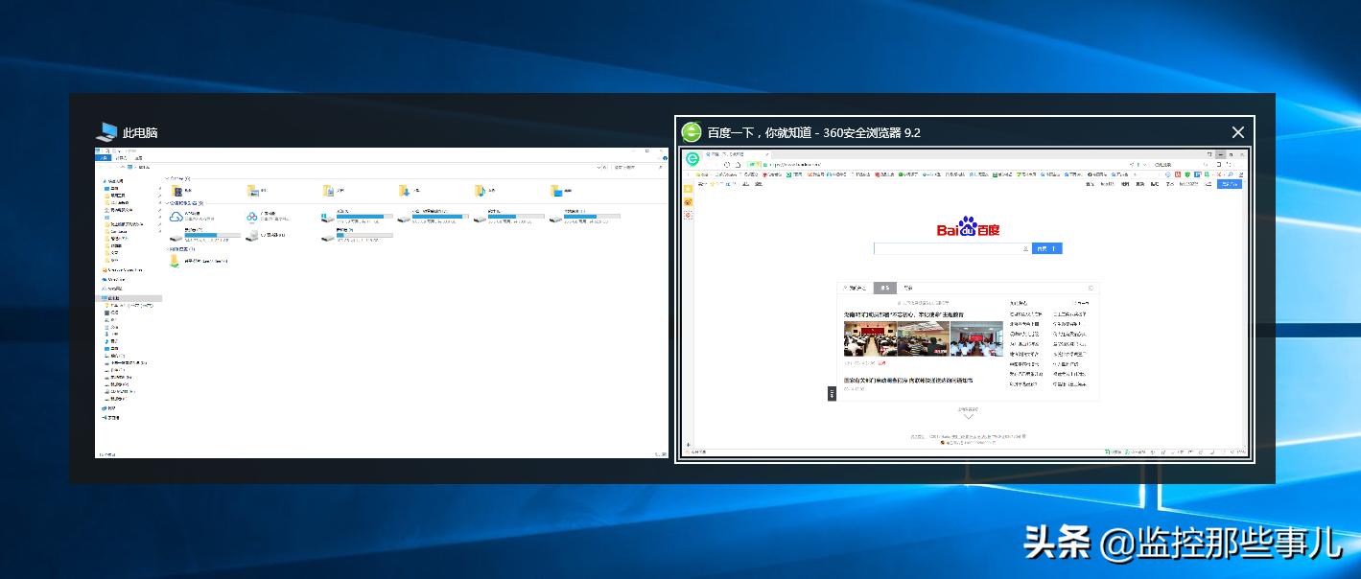Click the Baidu logo on the homepage

tap(967, 229)
